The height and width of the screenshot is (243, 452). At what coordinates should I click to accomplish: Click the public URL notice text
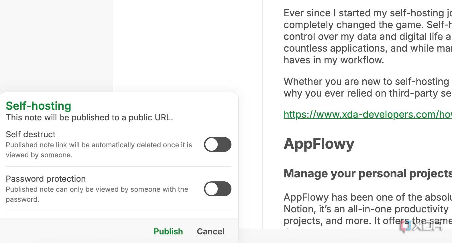pyautogui.click(x=89, y=117)
